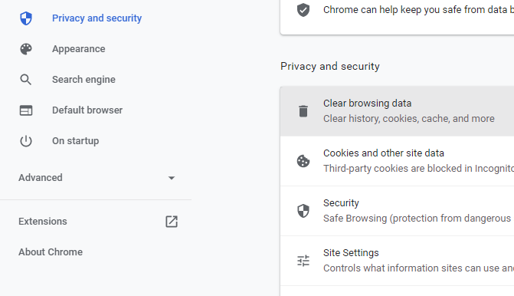Click the shield icon next to Security

(303, 211)
